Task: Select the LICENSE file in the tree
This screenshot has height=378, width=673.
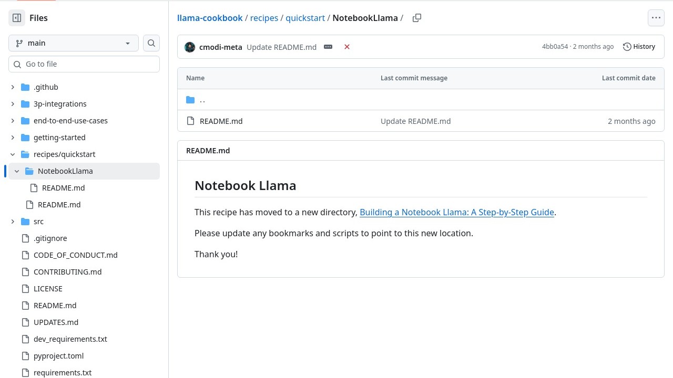Action: tap(48, 289)
